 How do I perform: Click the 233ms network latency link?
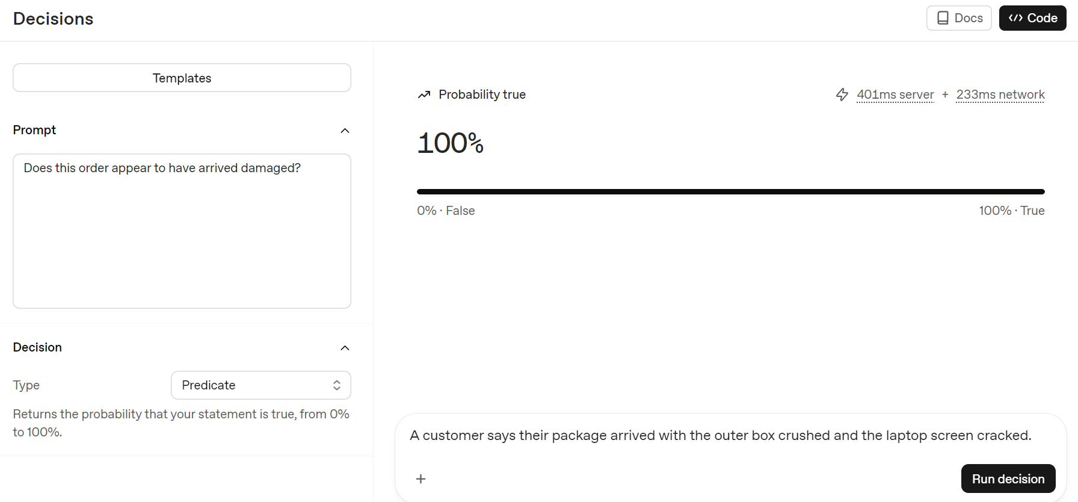pyautogui.click(x=1000, y=95)
